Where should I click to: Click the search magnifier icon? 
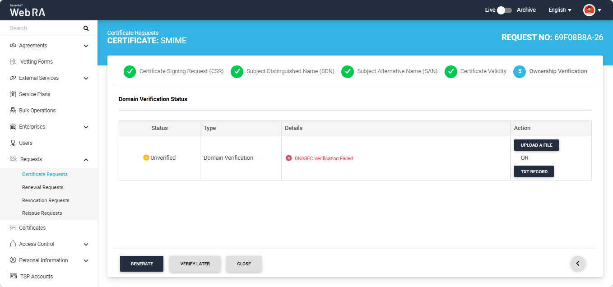(x=86, y=28)
